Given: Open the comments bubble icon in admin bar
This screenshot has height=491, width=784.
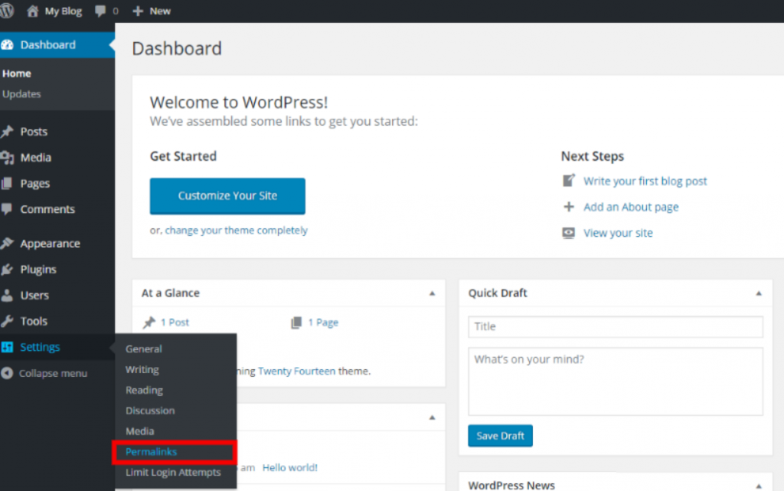Looking at the screenshot, I should coord(100,11).
